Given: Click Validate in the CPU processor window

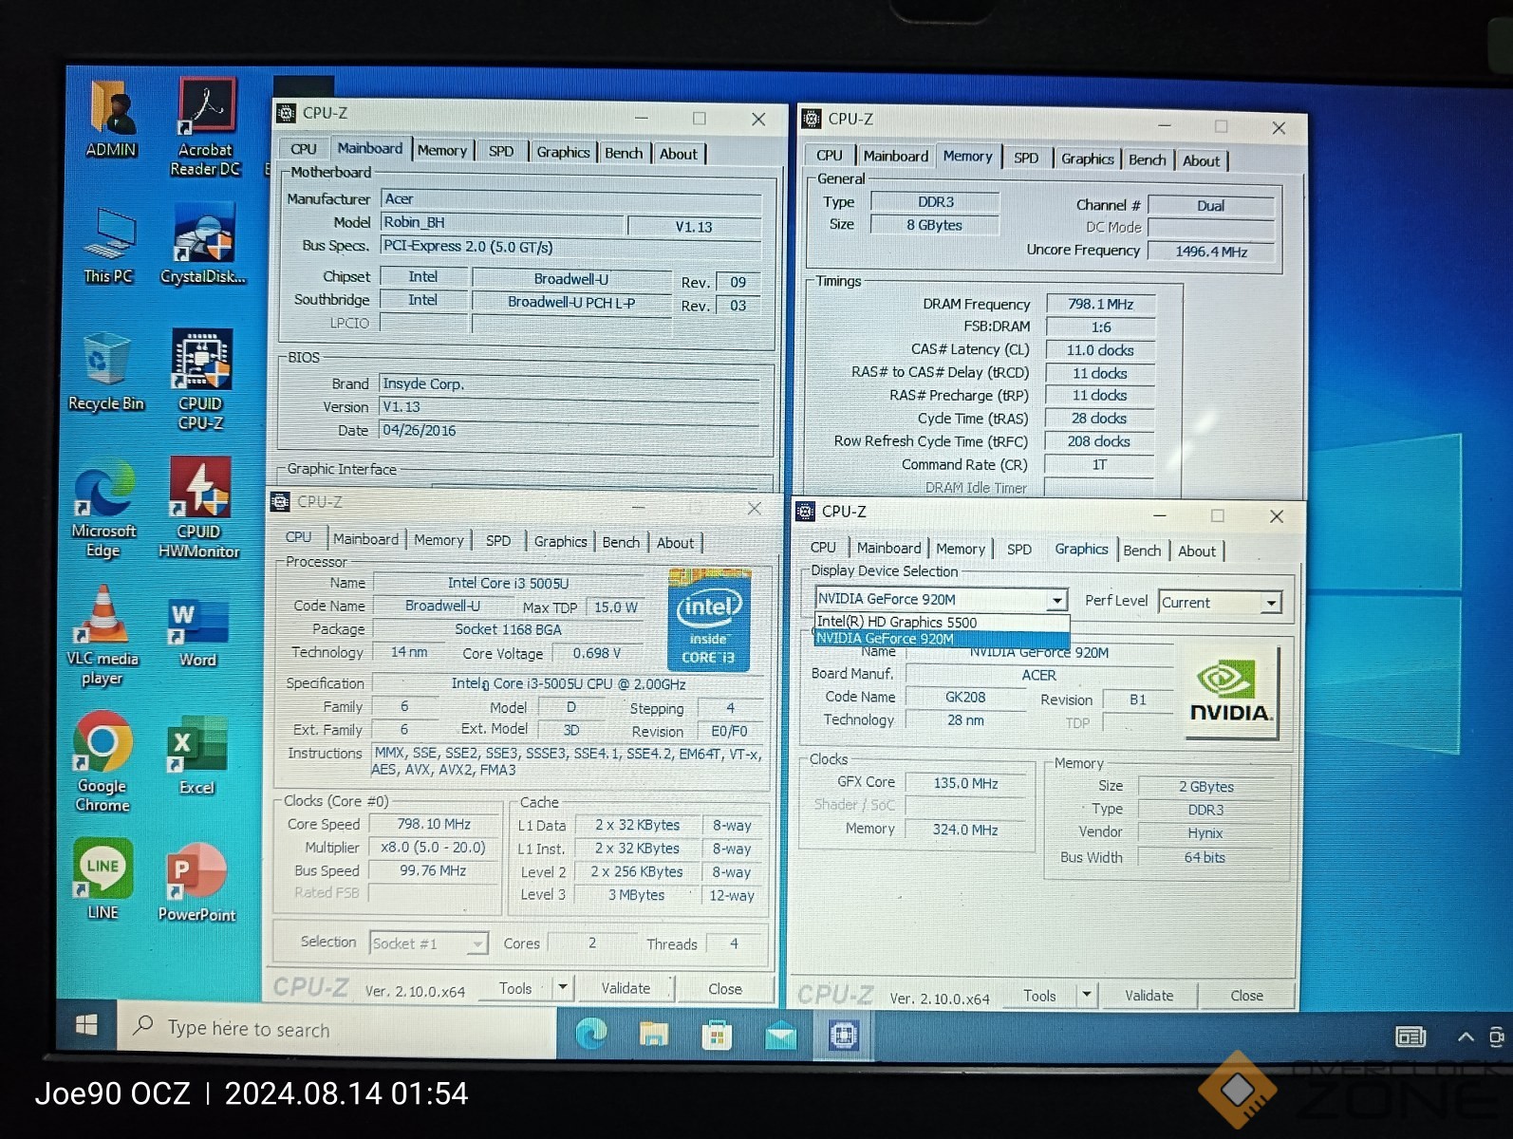Looking at the screenshot, I should 626,988.
